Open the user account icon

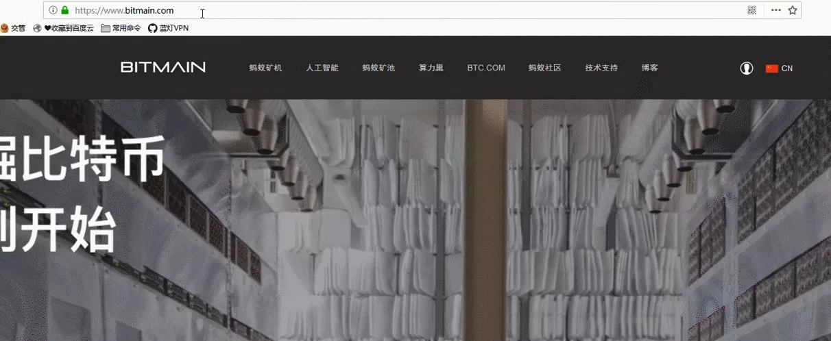coord(747,68)
